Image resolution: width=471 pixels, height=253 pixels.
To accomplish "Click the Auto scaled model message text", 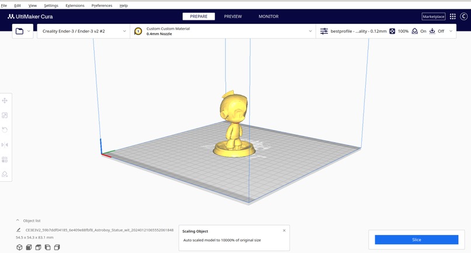I will tap(222, 240).
